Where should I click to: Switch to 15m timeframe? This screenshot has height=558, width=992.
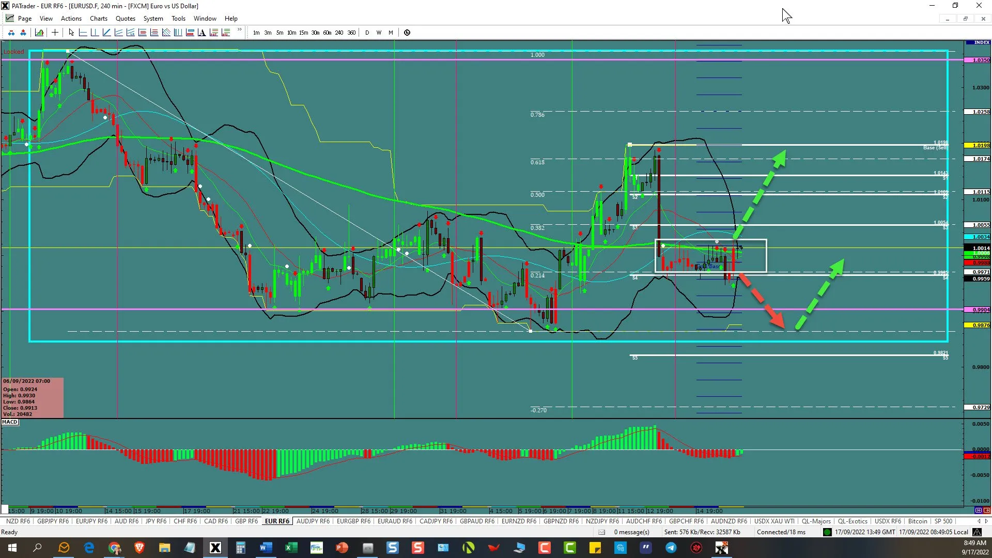coord(303,33)
